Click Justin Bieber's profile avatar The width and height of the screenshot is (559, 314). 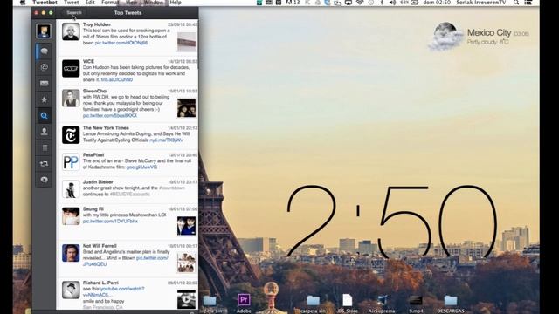click(71, 189)
